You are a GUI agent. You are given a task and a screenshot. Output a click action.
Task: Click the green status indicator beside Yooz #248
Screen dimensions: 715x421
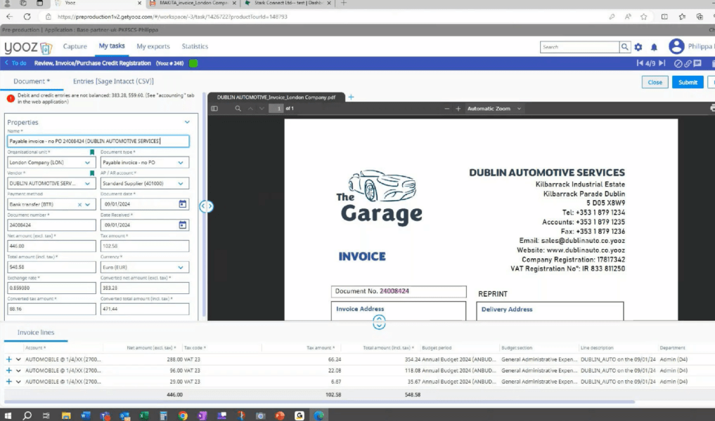[193, 63]
